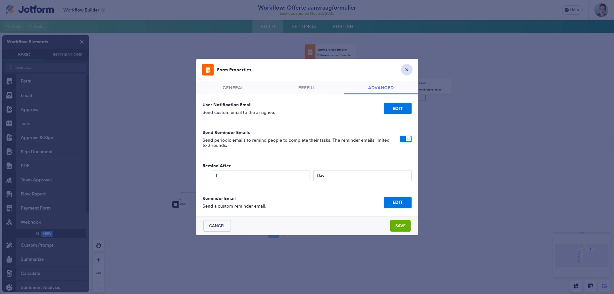
Task: Select the hand pan tool
Action: tap(98, 245)
